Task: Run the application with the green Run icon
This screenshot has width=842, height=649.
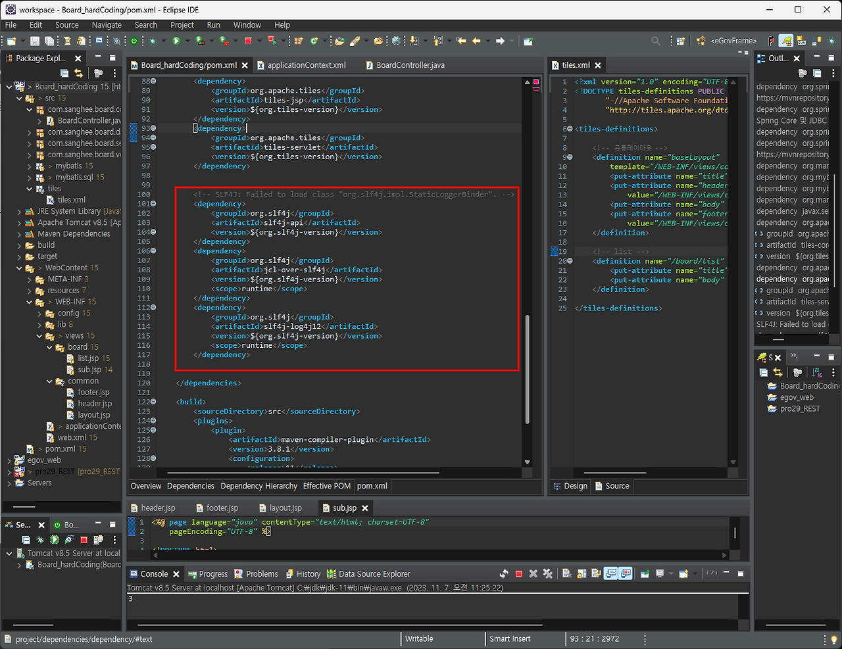Action: pos(176,40)
